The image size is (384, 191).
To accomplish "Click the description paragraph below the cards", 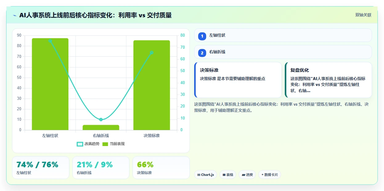I will point(281,107).
